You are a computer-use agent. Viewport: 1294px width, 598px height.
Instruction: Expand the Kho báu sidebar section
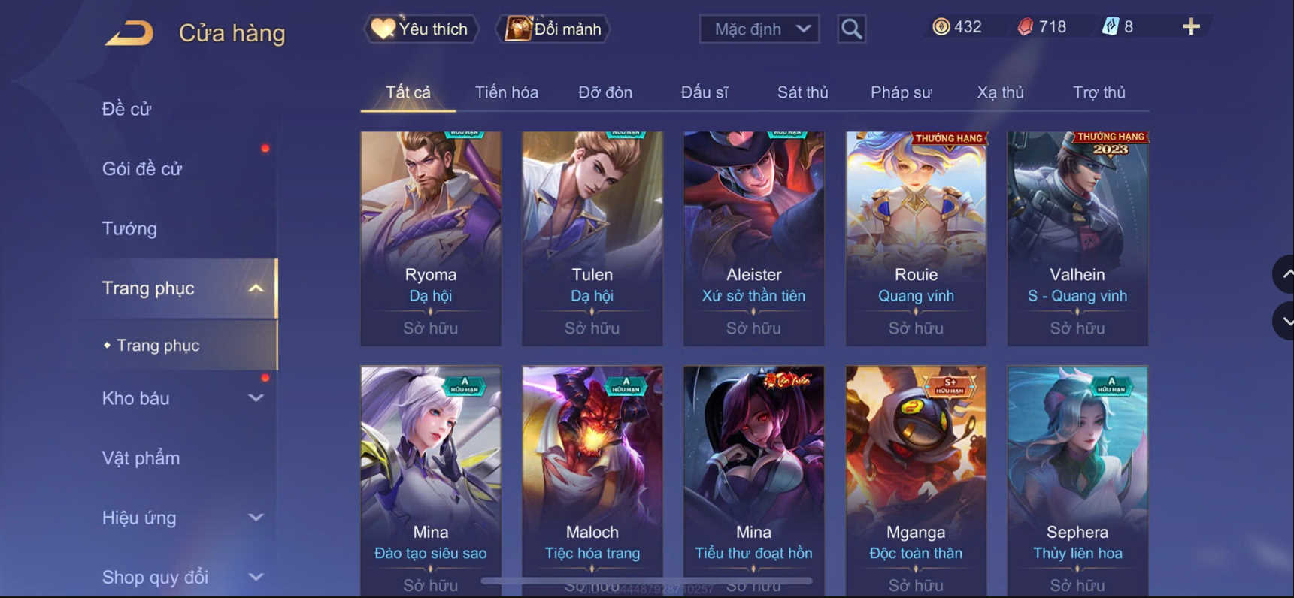(256, 398)
